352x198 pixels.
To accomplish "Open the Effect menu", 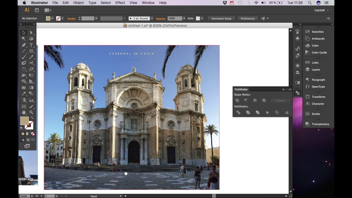I will point(120,3).
